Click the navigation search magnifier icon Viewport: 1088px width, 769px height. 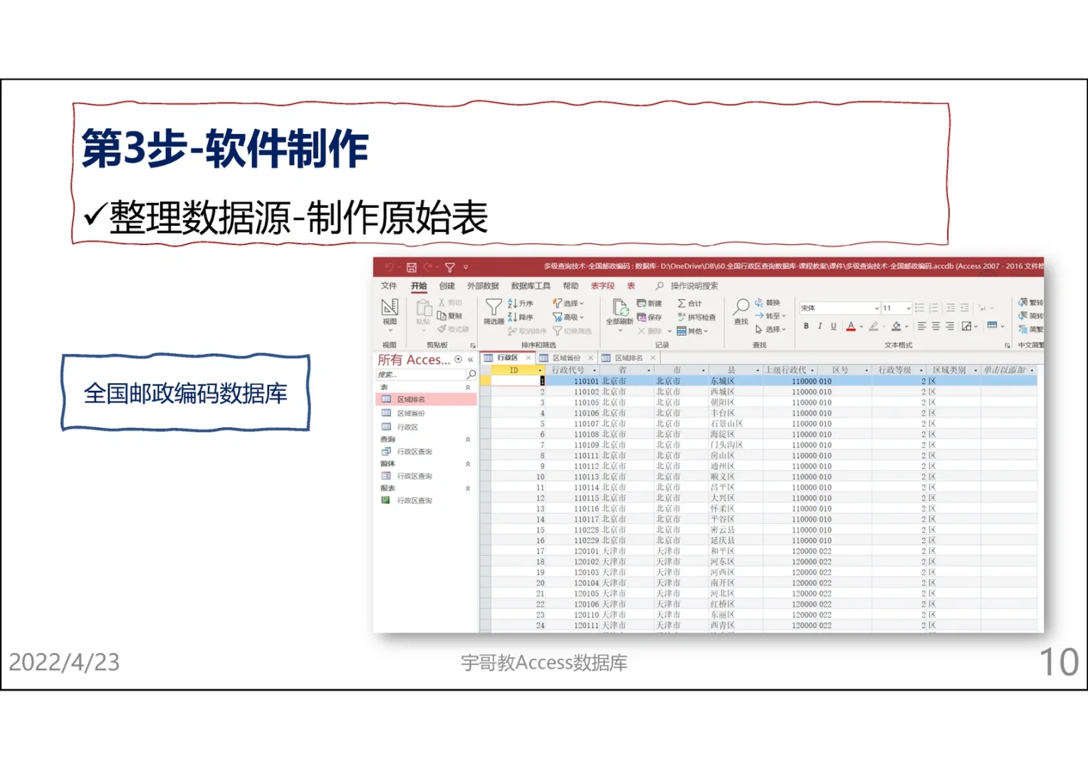tap(471, 375)
